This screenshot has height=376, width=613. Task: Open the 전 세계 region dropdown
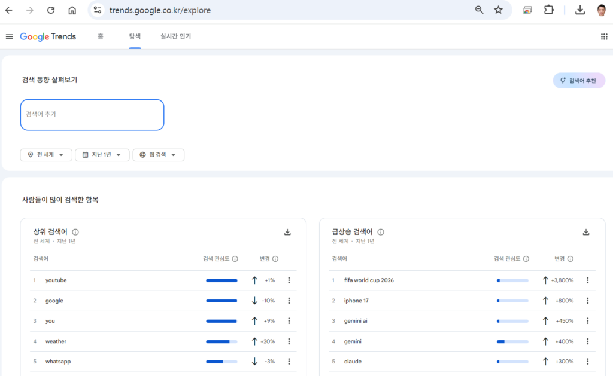pyautogui.click(x=46, y=155)
